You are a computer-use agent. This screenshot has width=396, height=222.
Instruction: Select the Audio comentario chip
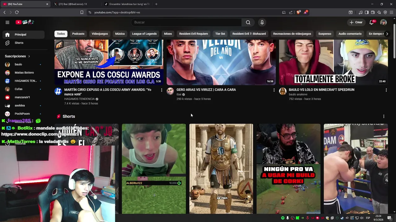350,34
